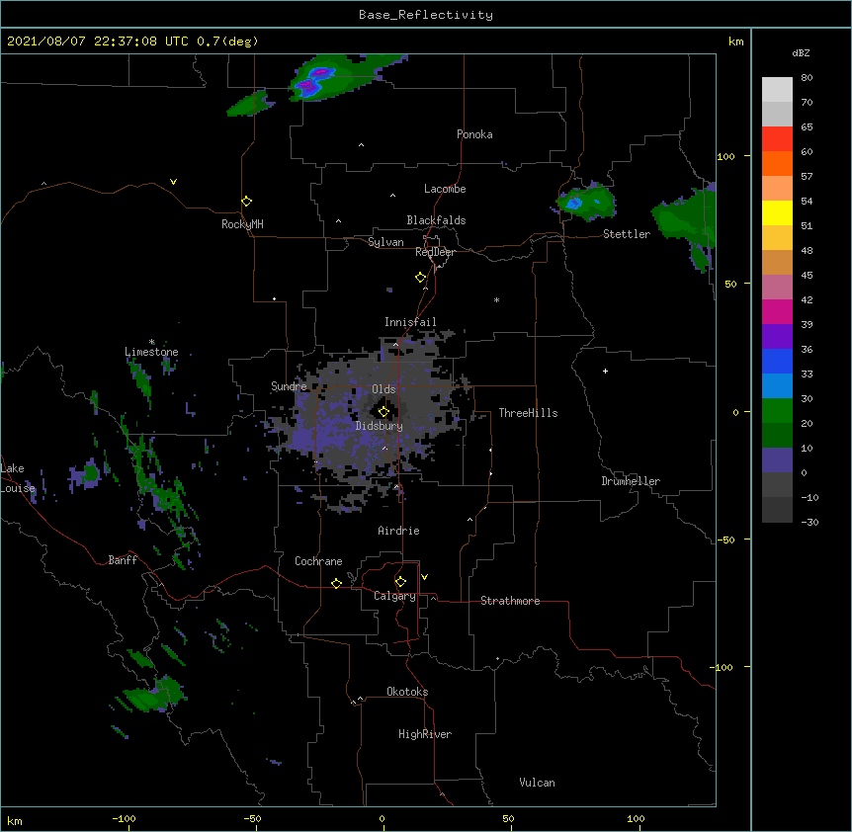
Task: Click the Calgary label
Action: pos(394,596)
